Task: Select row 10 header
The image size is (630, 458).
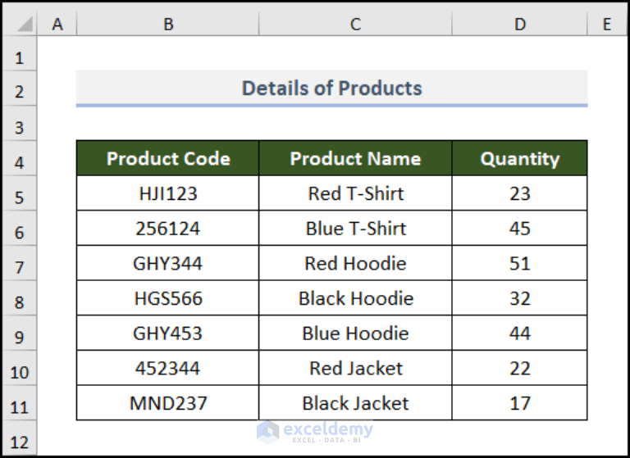Action: (20, 368)
